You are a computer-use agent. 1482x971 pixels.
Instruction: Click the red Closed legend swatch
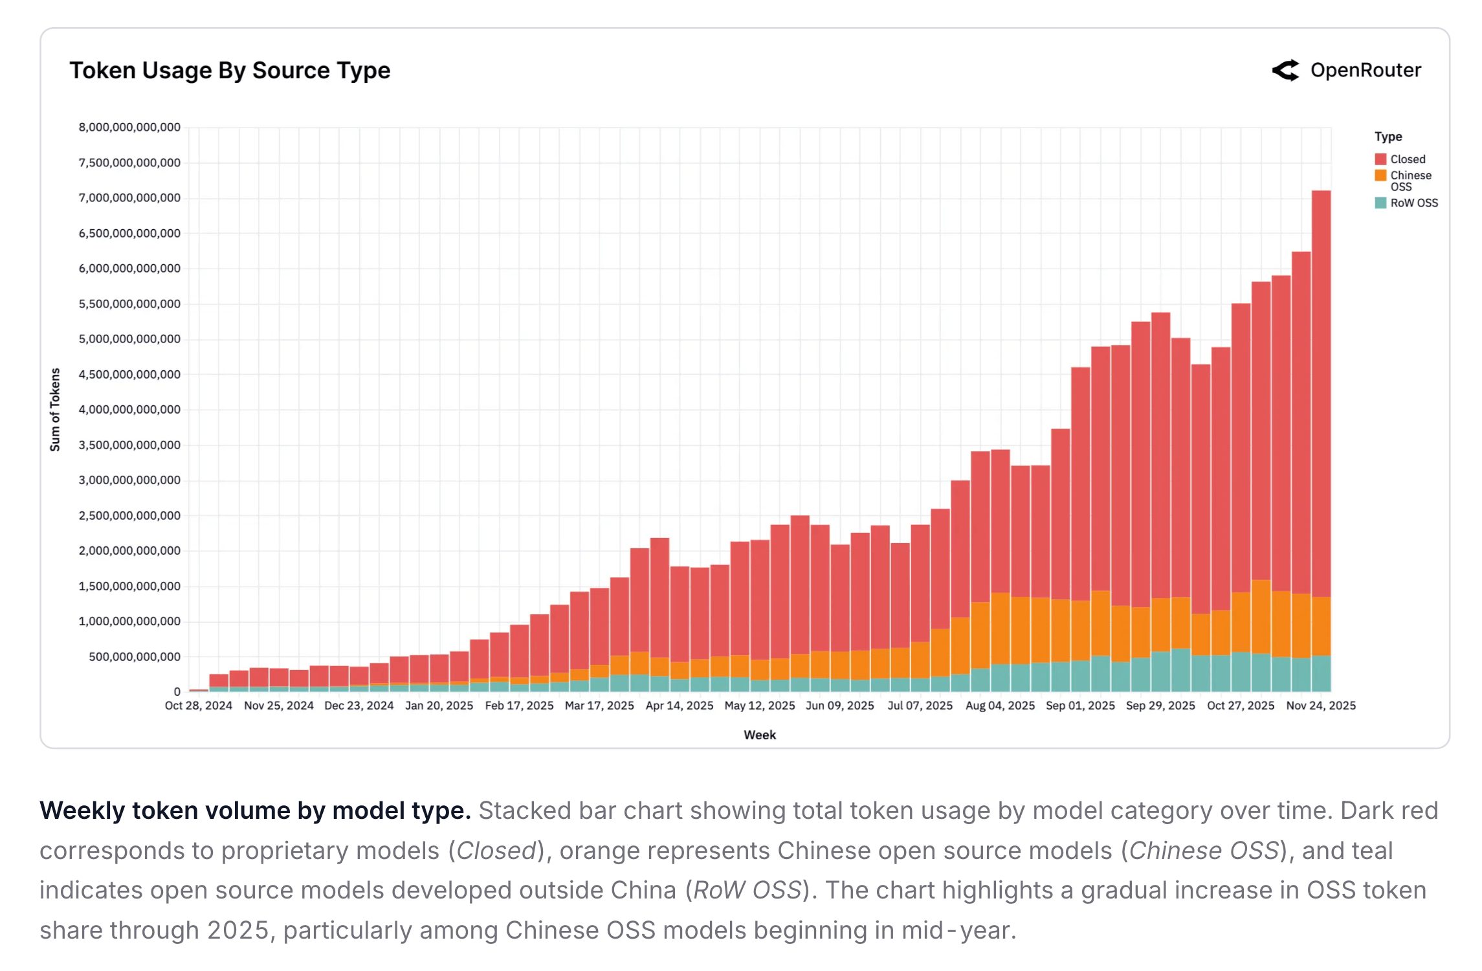click(1380, 159)
